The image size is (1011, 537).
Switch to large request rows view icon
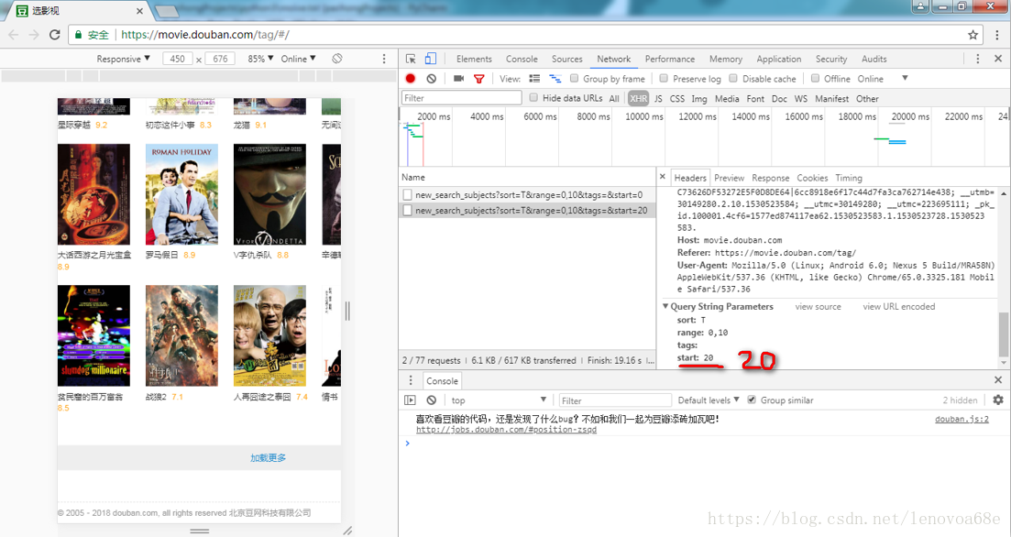pyautogui.click(x=534, y=79)
